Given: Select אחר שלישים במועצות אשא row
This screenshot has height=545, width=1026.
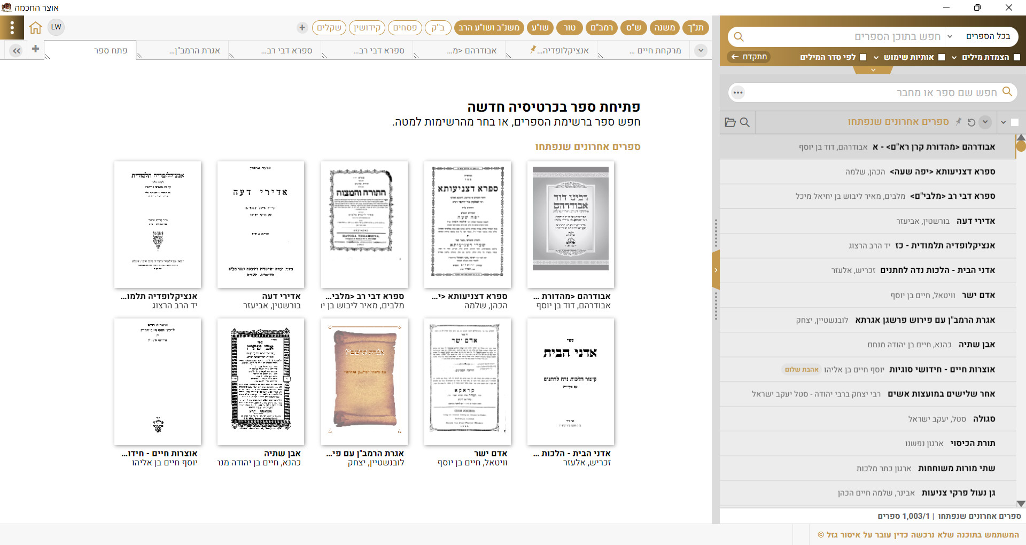Looking at the screenshot, I should click(x=868, y=394).
